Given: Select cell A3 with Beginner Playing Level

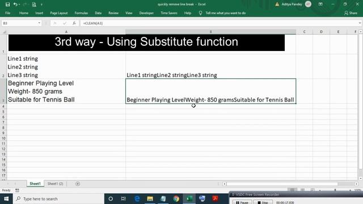Looking at the screenshot, I should coord(66,91).
